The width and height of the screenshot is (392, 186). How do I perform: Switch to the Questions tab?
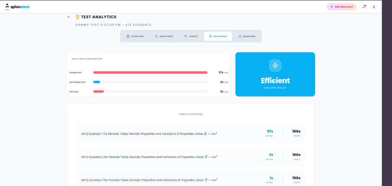click(164, 36)
